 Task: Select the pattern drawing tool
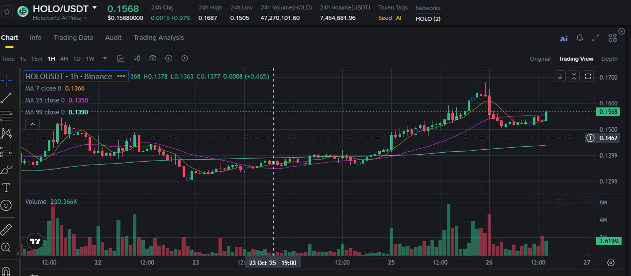(x=6, y=134)
